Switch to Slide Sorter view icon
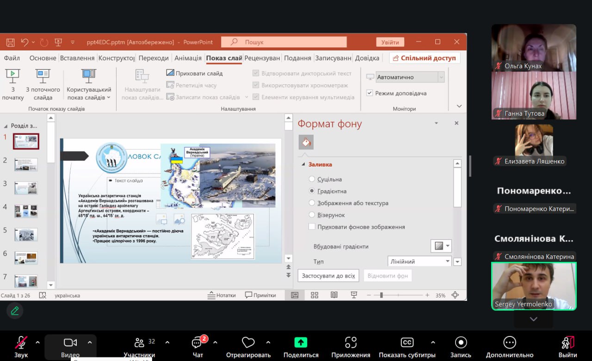 pyautogui.click(x=314, y=295)
